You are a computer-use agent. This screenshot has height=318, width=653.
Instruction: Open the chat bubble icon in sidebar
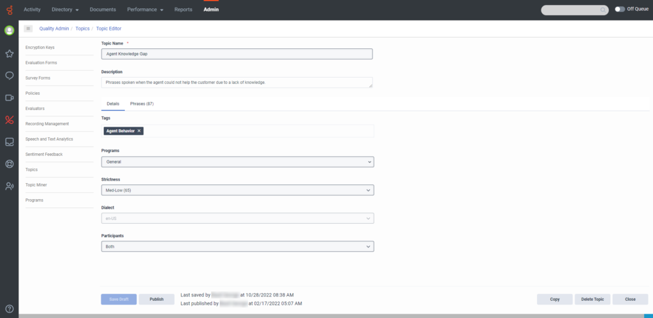tap(9, 76)
